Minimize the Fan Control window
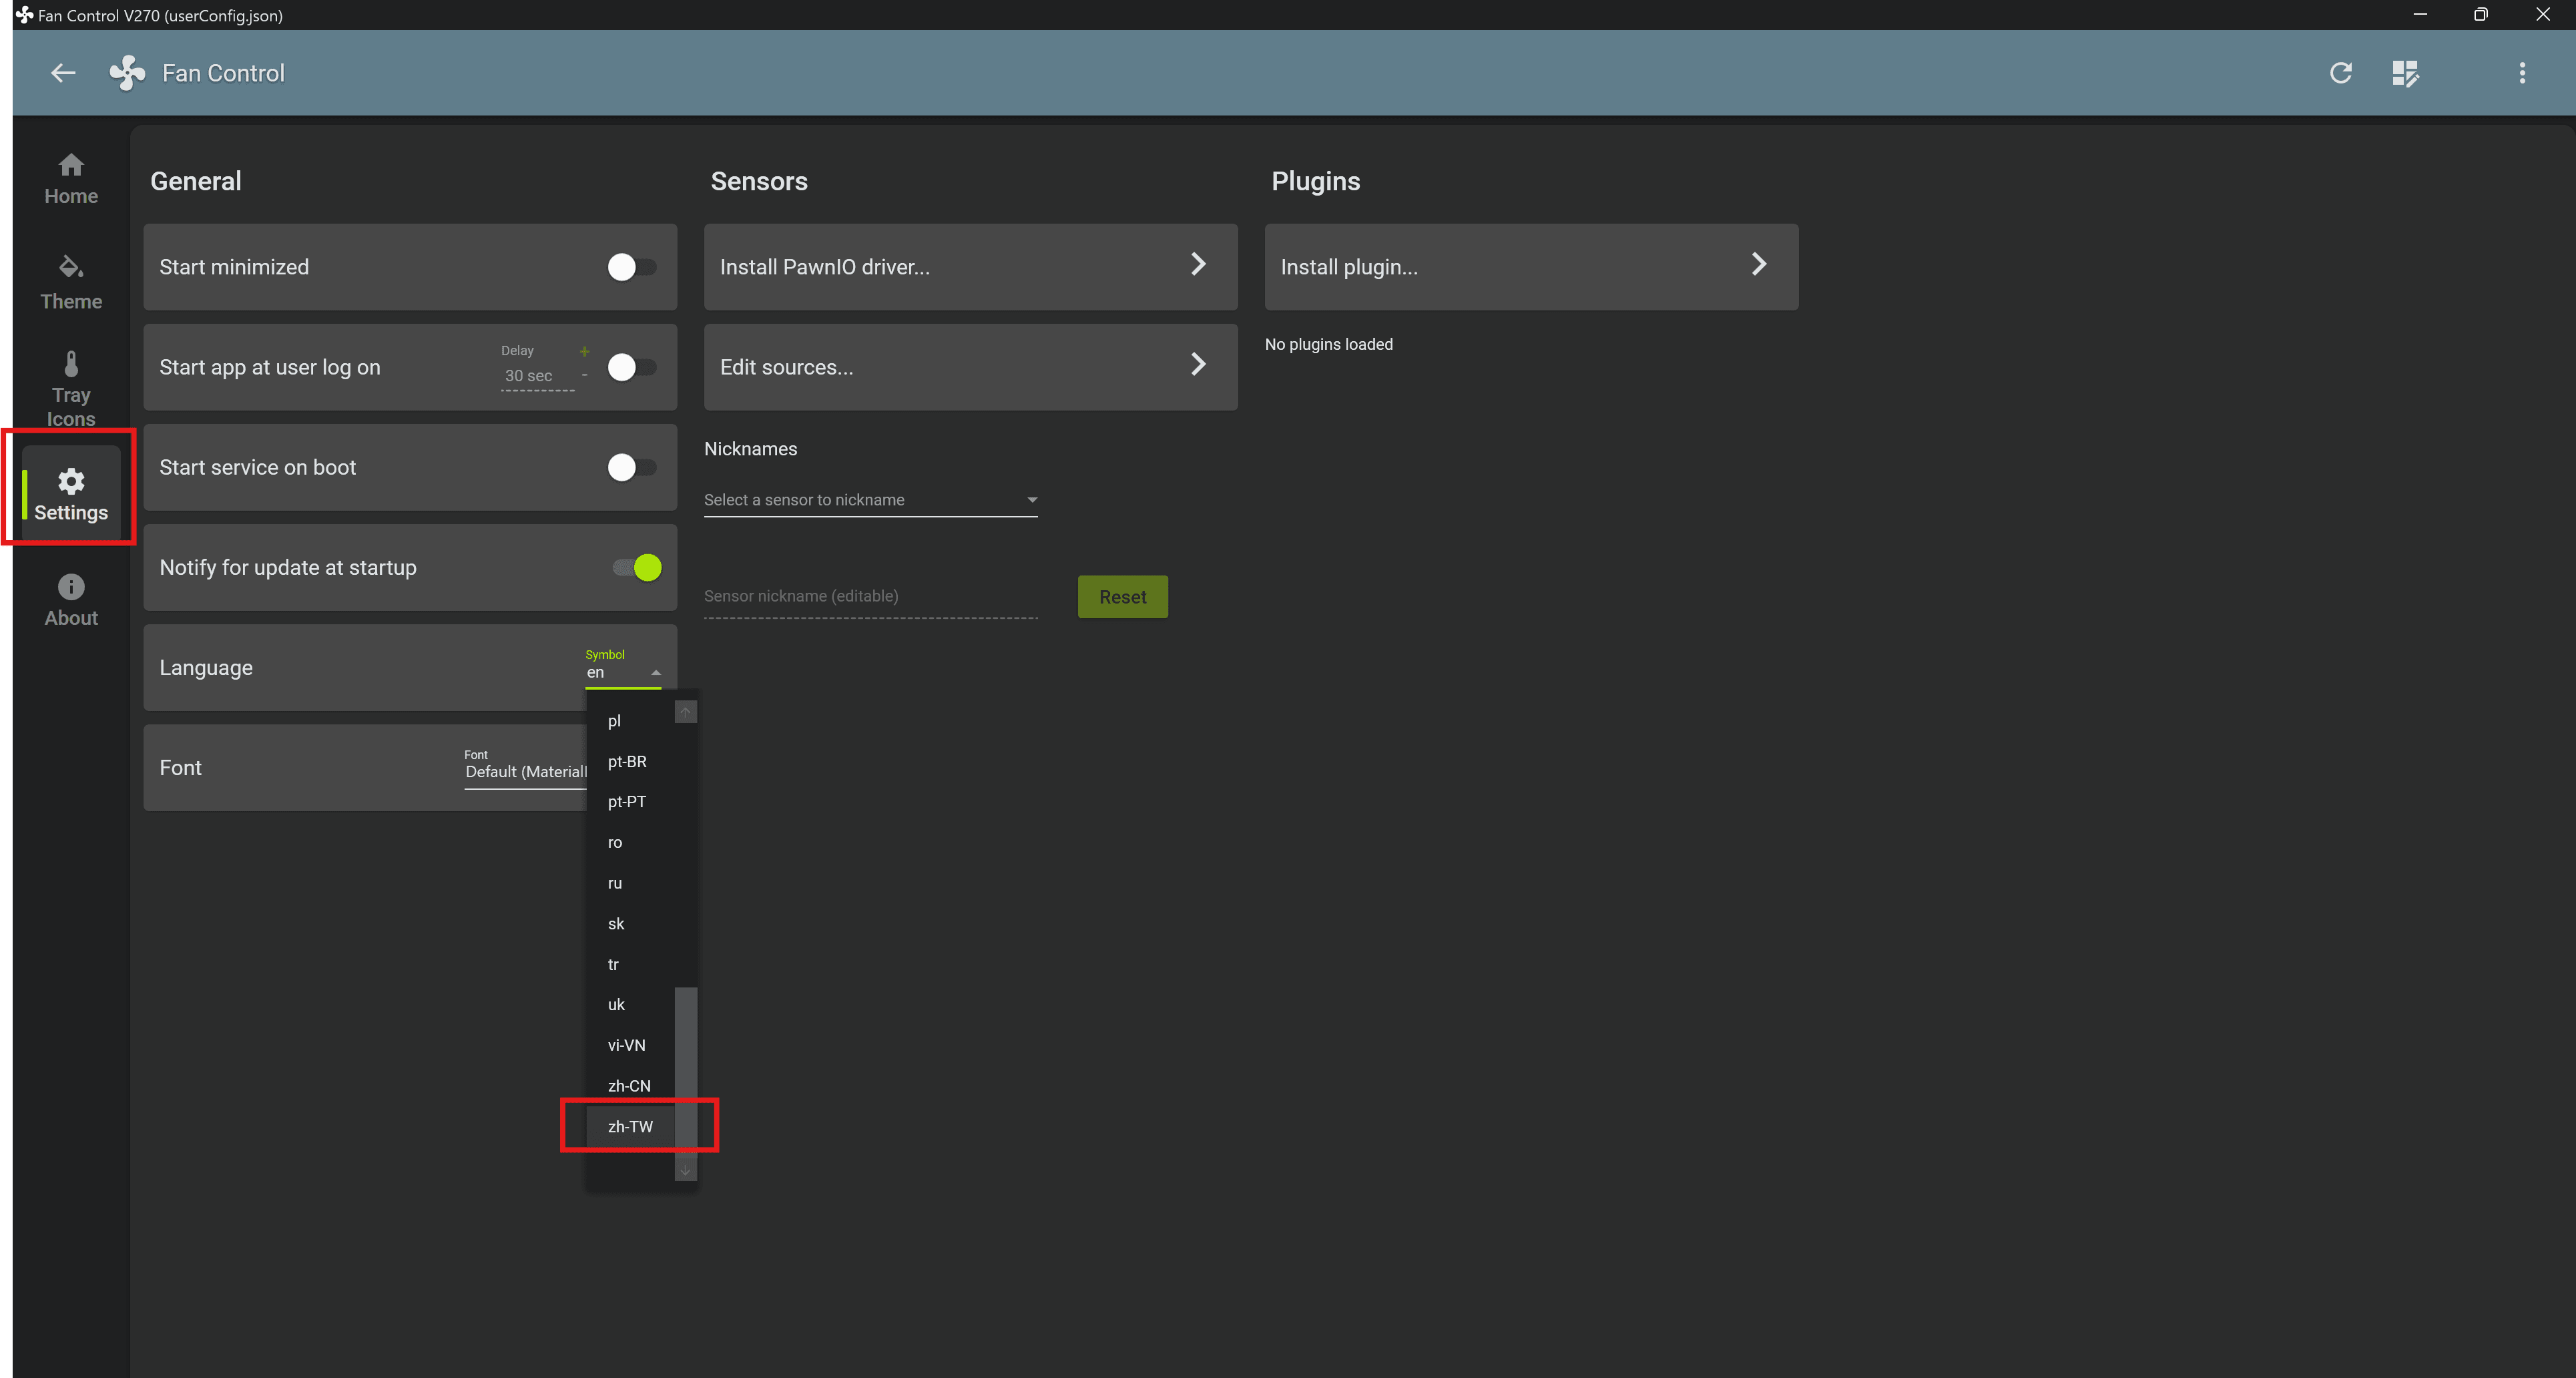The width and height of the screenshot is (2576, 1378). click(2420, 15)
